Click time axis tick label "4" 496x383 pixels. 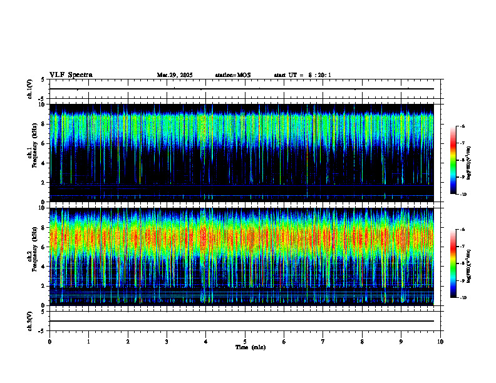coord(206,342)
